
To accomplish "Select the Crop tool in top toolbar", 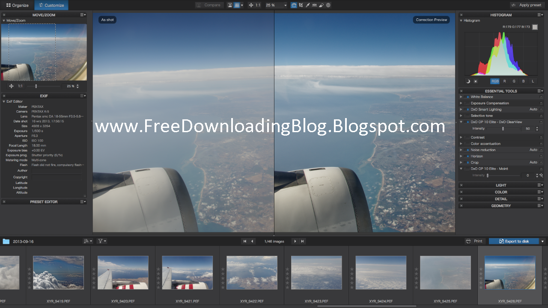I will click(x=301, y=5).
